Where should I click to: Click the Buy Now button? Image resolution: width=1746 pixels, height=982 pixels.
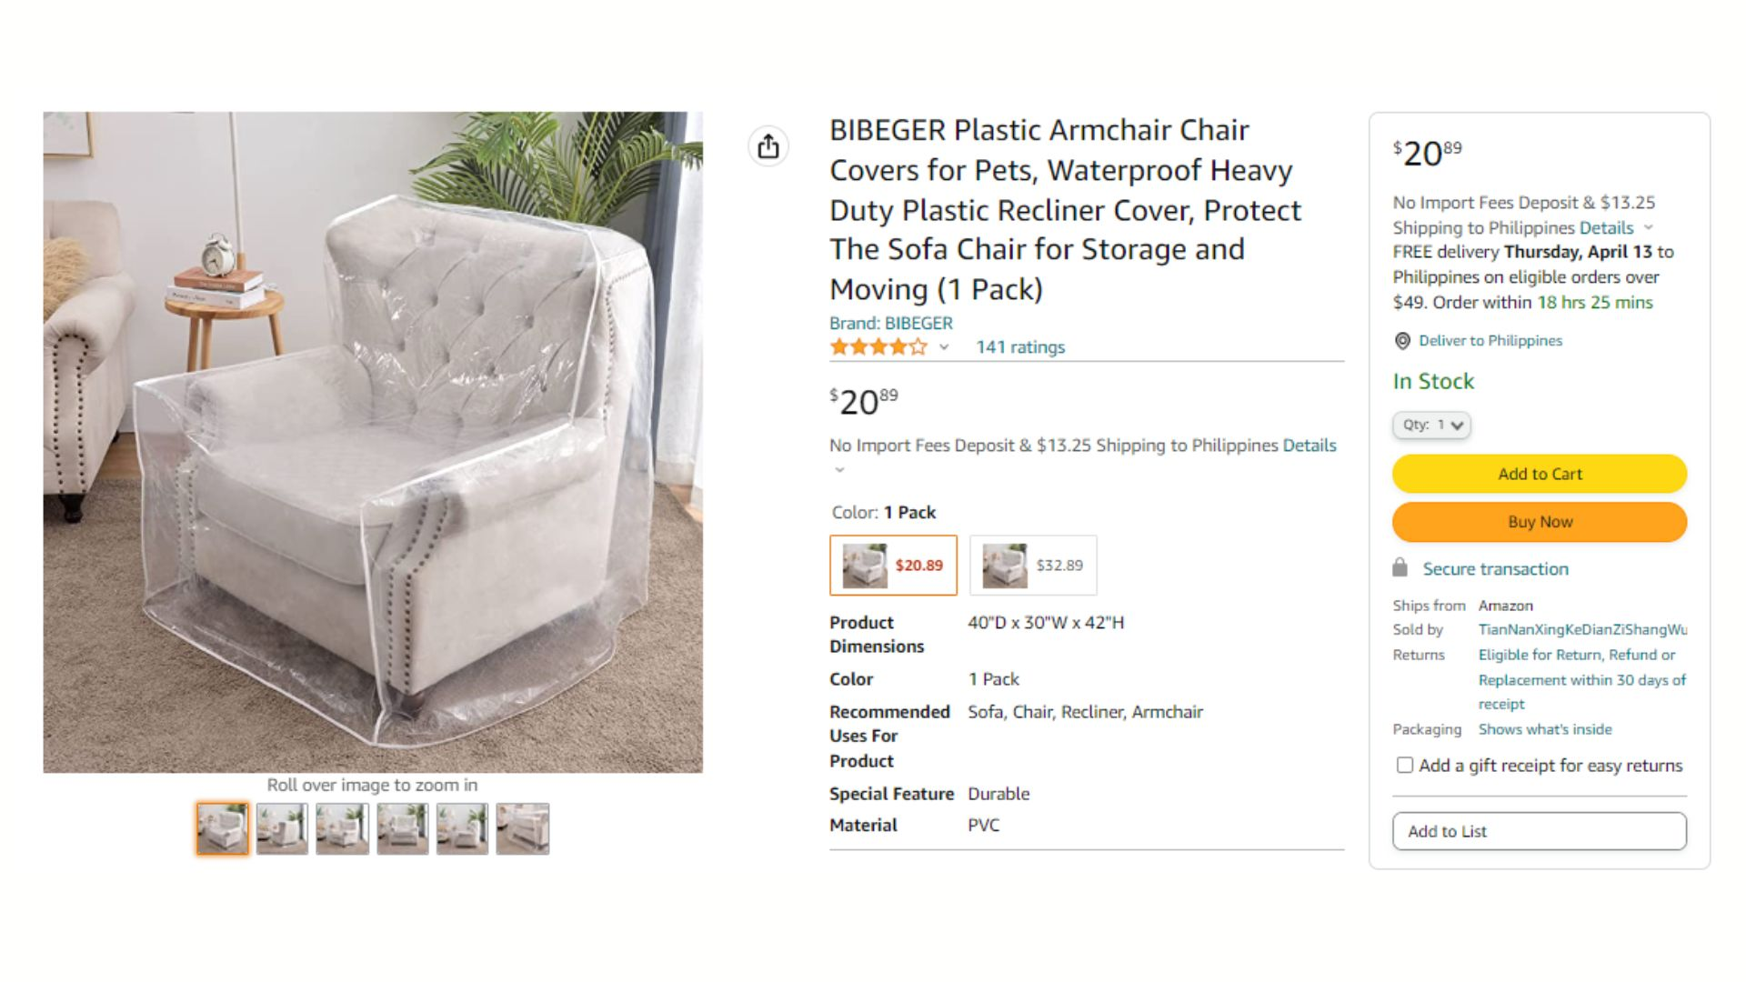pyautogui.click(x=1540, y=522)
